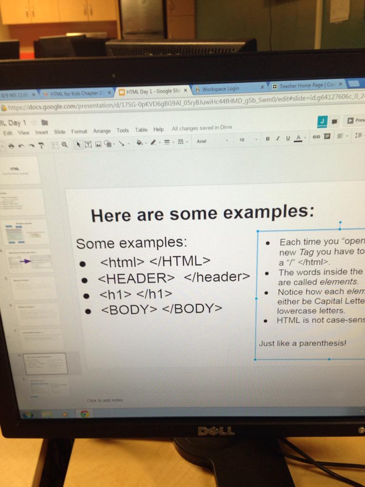Open the Edit menu

(8, 133)
